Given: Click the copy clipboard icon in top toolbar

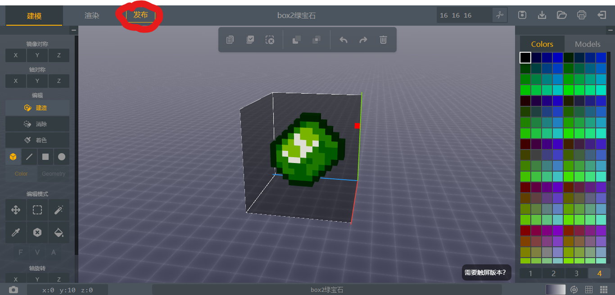Looking at the screenshot, I should pyautogui.click(x=230, y=40).
